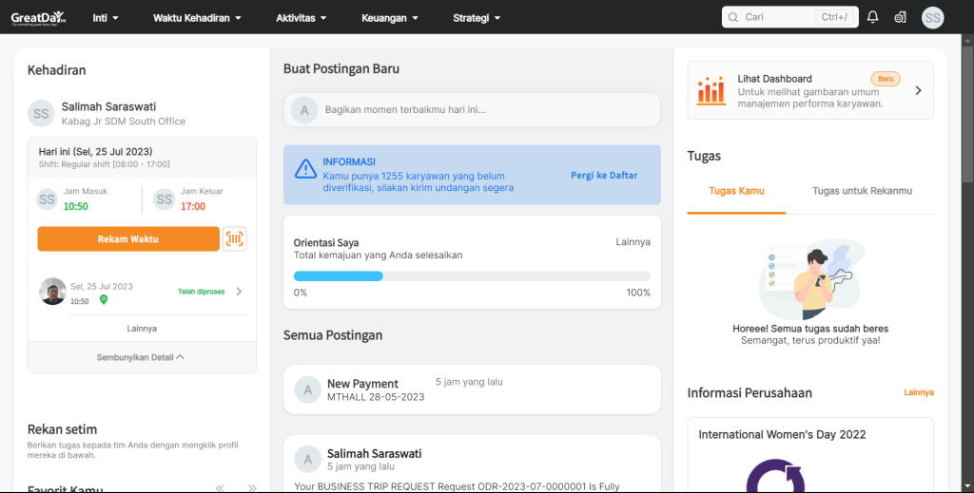Open the settings gear icon in header
974x493 pixels.
900,17
